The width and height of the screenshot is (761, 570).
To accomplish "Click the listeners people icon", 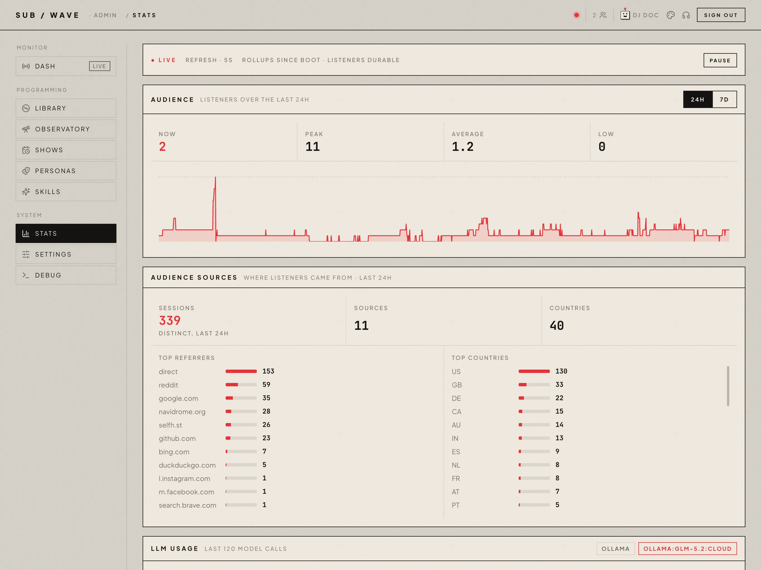I will click(x=603, y=15).
